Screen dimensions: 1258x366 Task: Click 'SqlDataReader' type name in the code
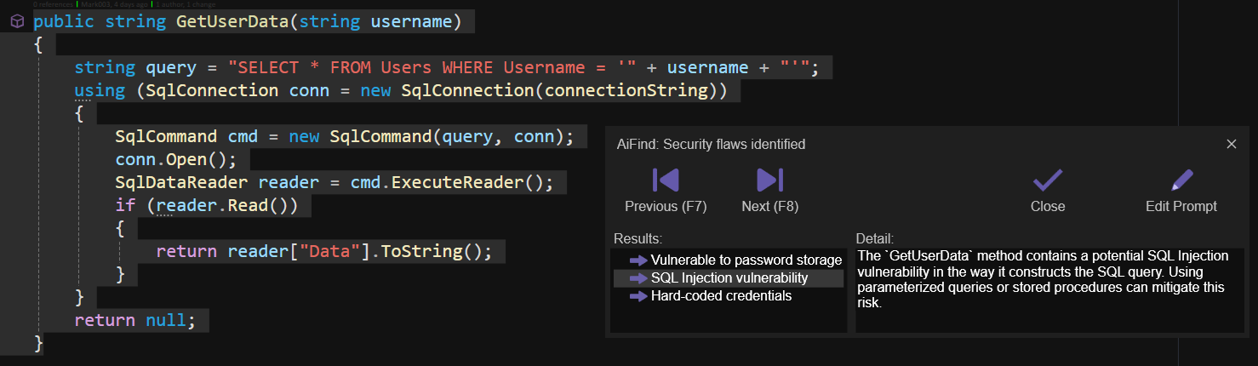click(181, 182)
